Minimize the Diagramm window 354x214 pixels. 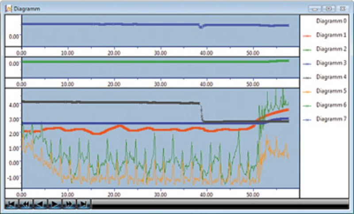pyautogui.click(x=315, y=9)
